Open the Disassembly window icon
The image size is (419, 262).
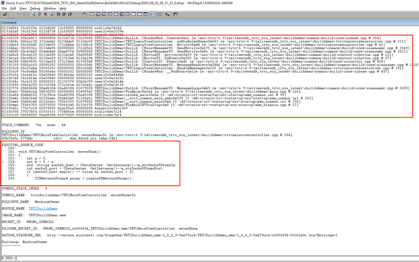(128, 14)
